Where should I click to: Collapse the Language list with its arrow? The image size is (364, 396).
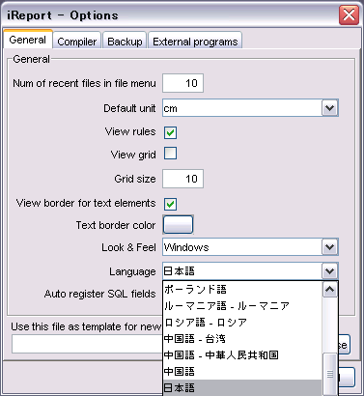click(x=330, y=271)
